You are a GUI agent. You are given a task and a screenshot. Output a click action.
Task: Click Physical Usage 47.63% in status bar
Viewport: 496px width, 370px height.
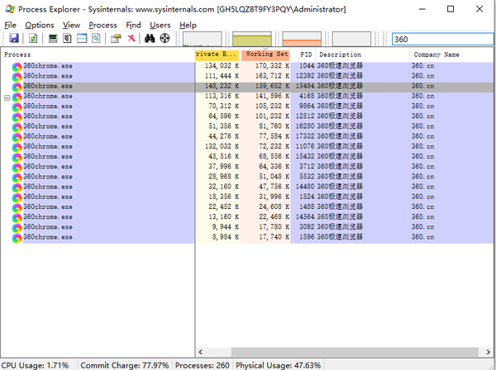(x=278, y=365)
